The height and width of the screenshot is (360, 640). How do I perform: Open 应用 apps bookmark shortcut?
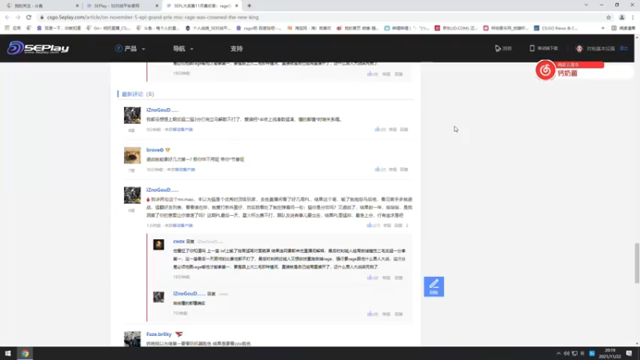click(12, 28)
